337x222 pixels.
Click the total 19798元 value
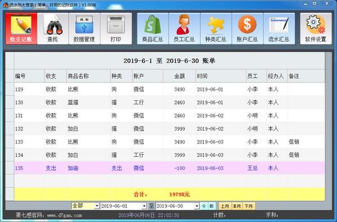180,195
